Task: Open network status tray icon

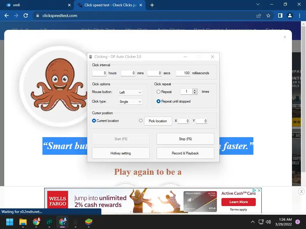Action: [x=261, y=222]
